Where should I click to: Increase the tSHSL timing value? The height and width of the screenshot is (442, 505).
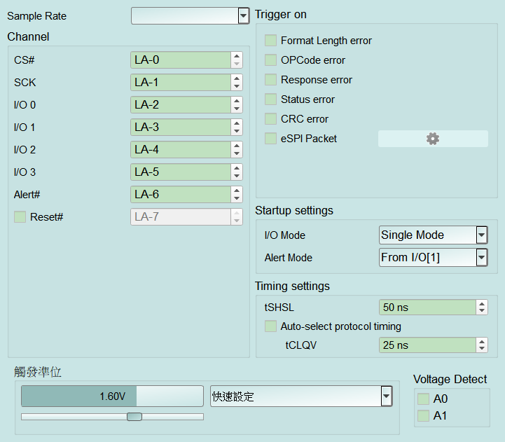coord(482,303)
